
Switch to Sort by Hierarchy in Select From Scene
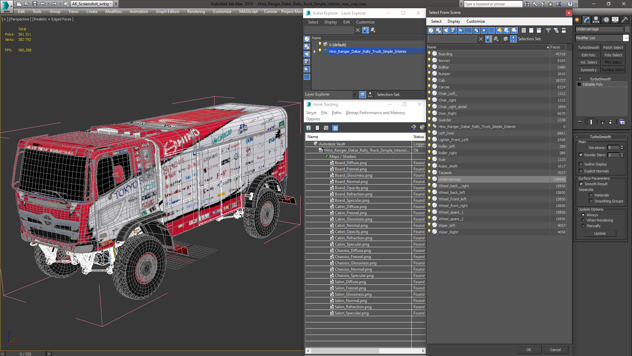coord(513,39)
